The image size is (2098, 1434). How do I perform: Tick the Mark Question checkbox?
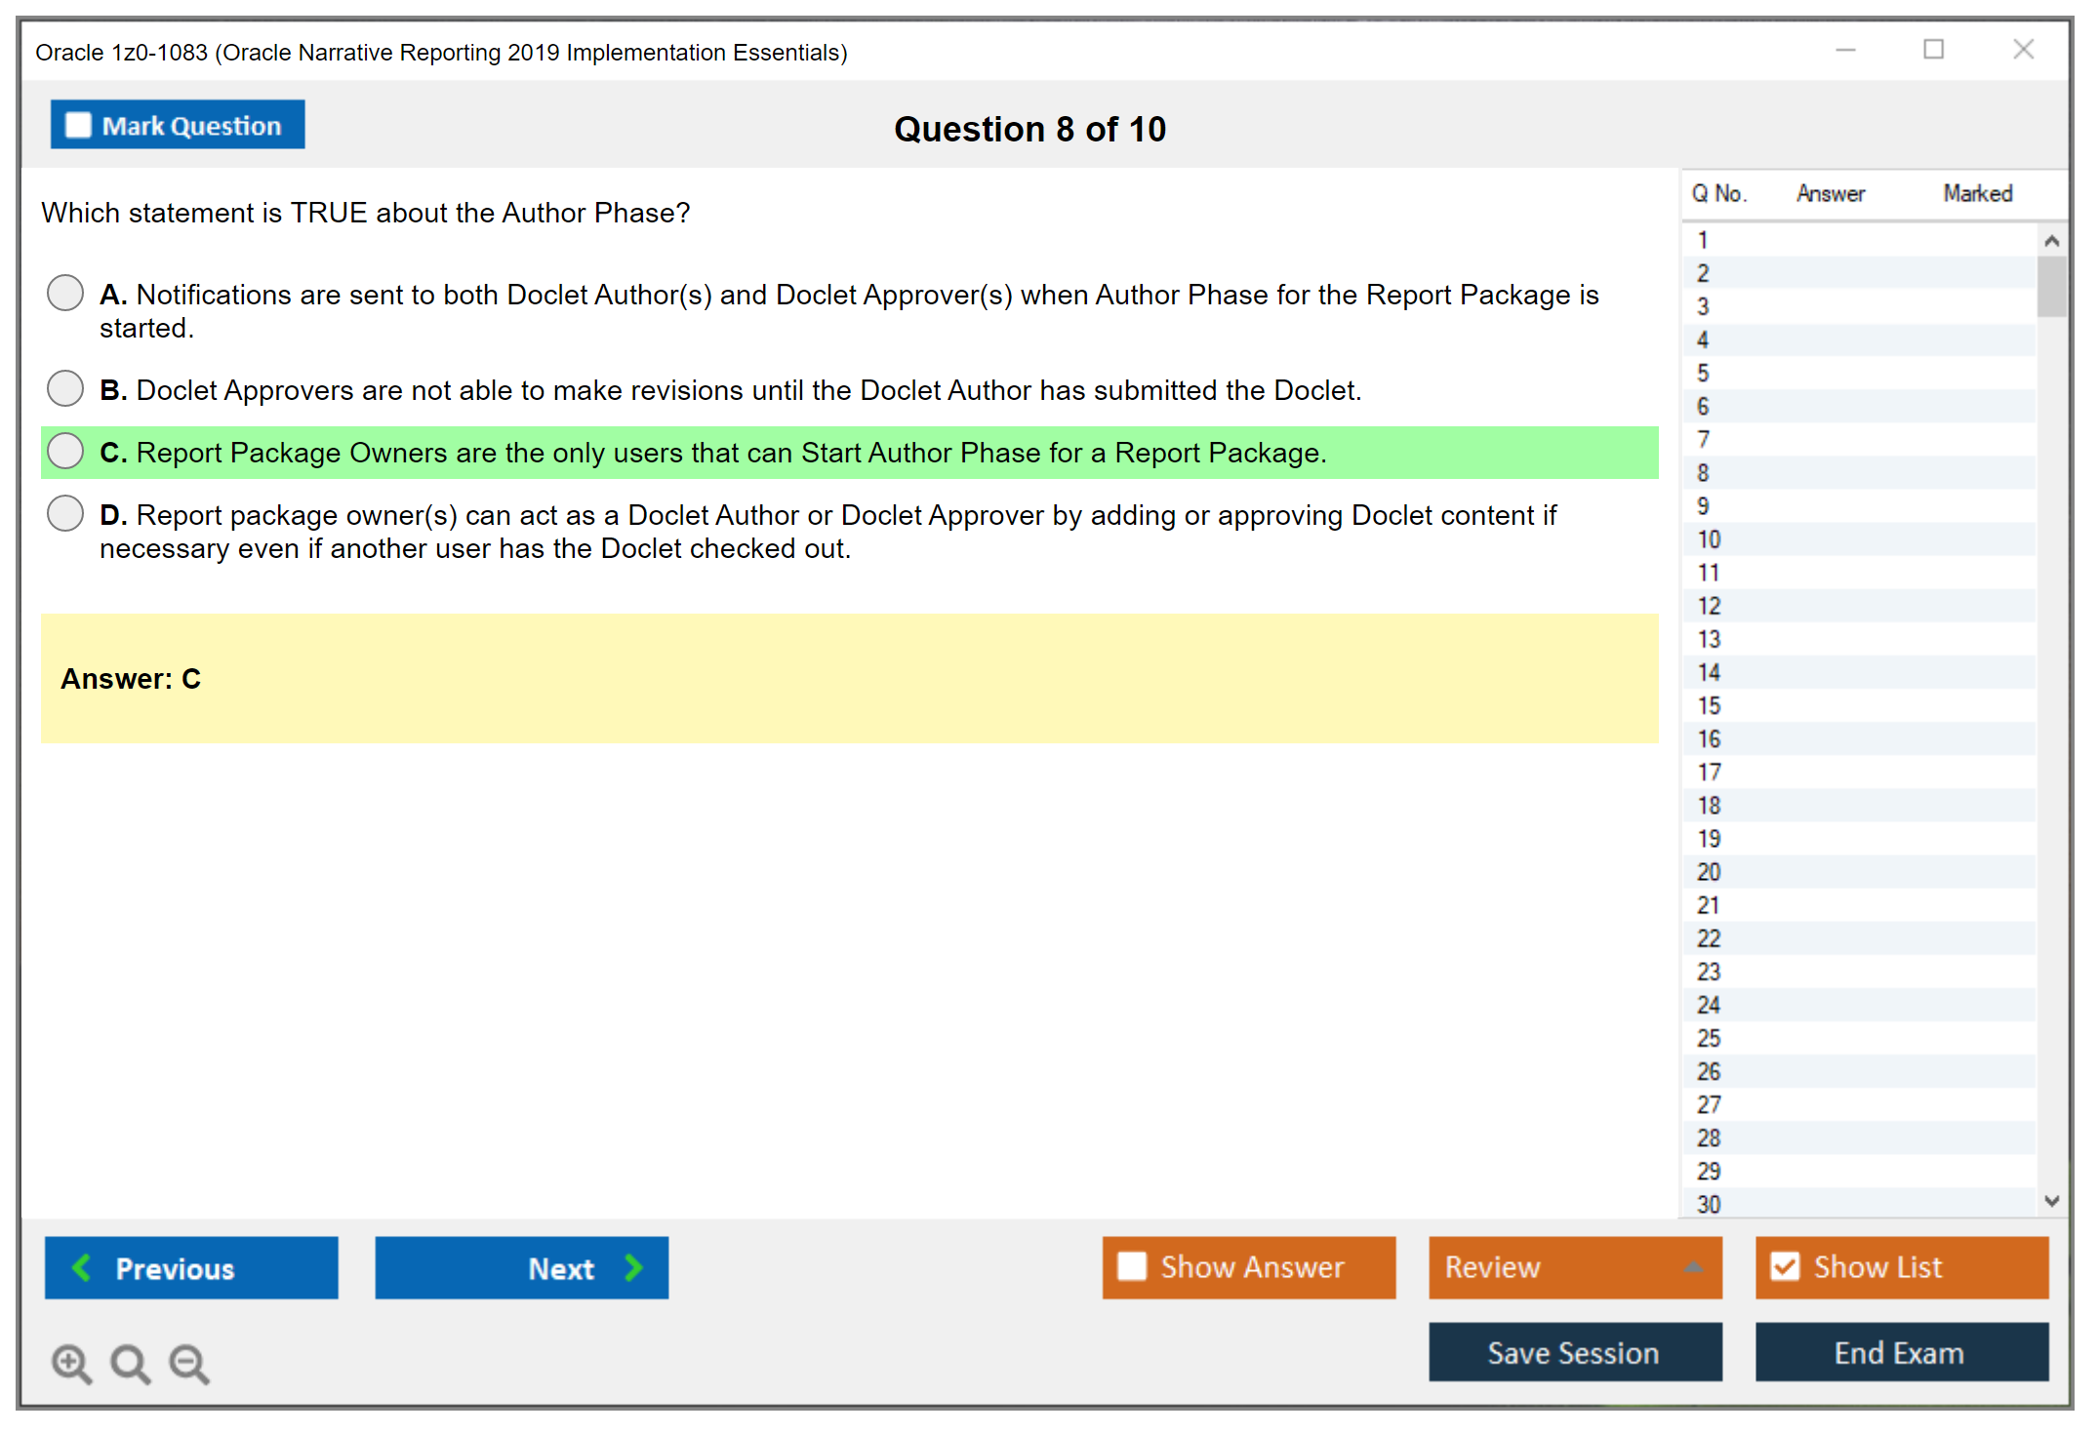click(78, 125)
